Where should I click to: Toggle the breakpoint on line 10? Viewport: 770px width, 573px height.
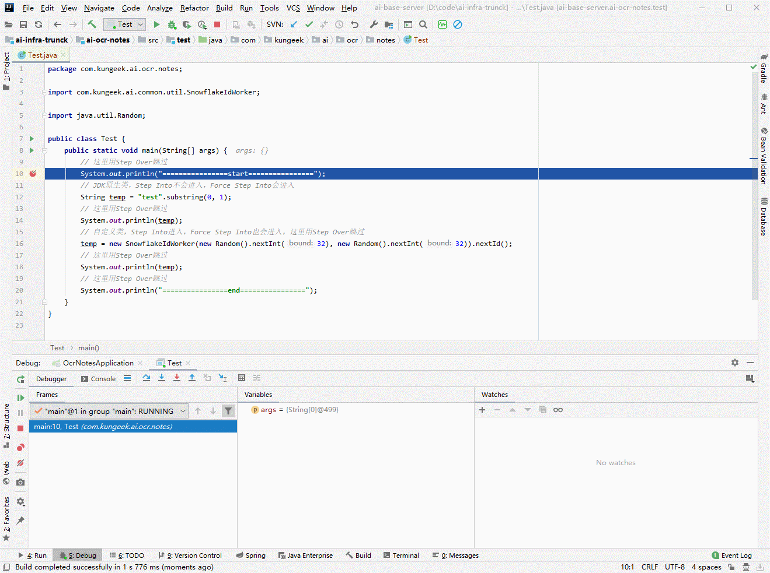pos(33,174)
